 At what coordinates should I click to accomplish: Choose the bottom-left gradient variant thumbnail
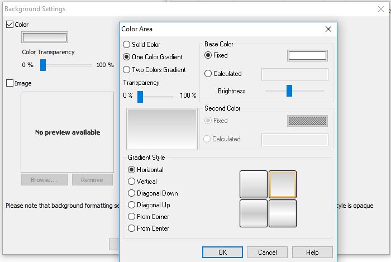[x=254, y=213]
